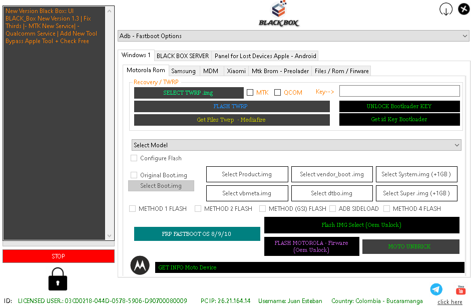Check METHOD (GSI) FLASH option
This screenshot has width=471, height=308.
coord(263,208)
